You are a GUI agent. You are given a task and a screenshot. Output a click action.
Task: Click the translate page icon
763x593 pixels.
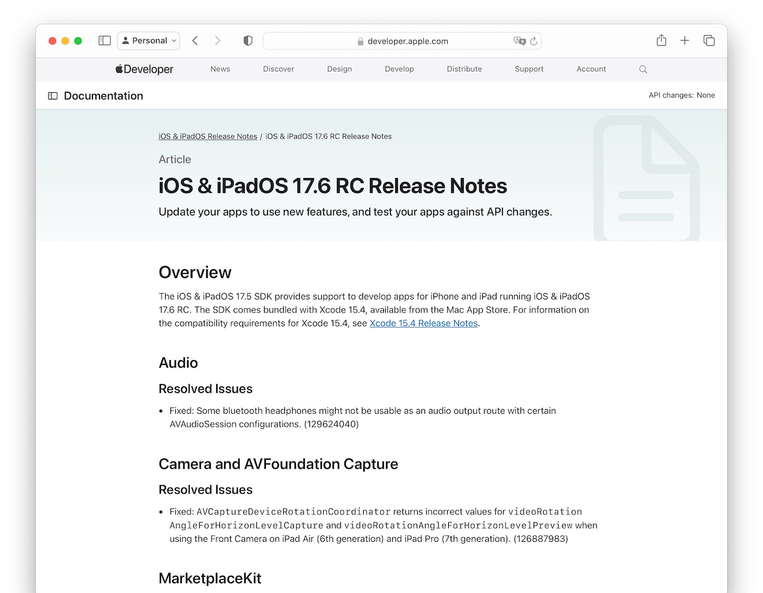click(x=519, y=40)
